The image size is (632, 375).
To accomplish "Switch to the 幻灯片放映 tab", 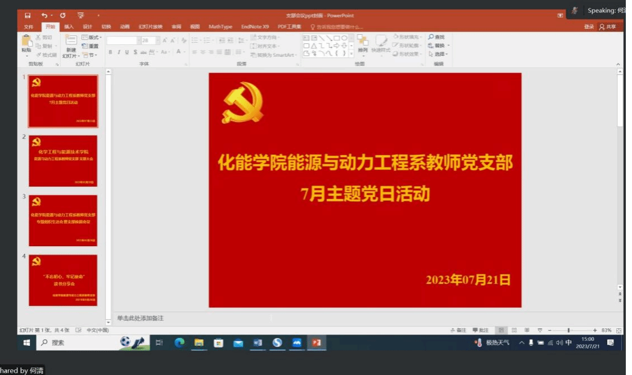I will tap(151, 26).
